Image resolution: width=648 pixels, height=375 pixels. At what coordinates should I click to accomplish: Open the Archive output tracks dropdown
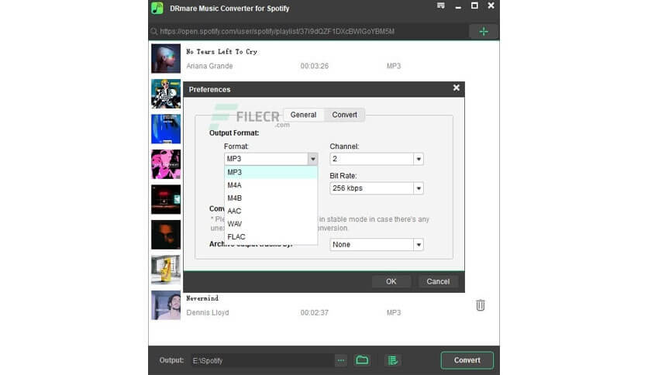click(377, 245)
